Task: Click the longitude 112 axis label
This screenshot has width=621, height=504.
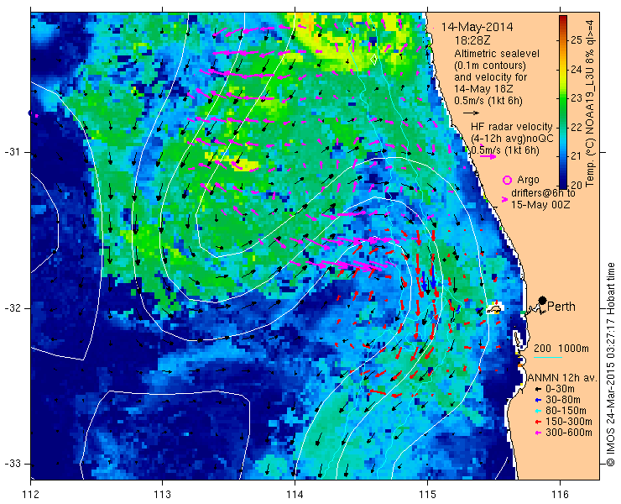Action: (x=30, y=494)
